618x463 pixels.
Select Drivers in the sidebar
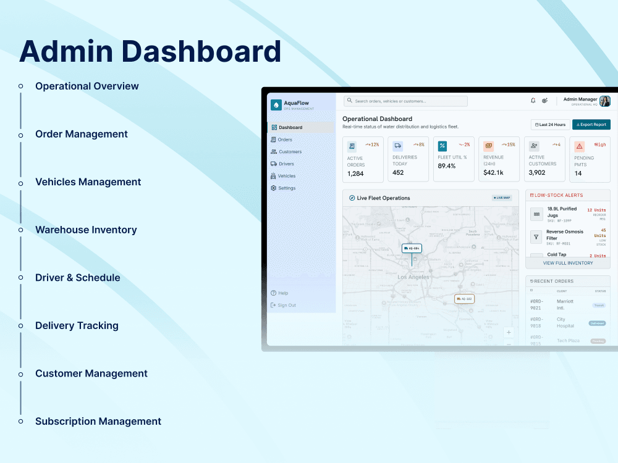(x=302, y=164)
